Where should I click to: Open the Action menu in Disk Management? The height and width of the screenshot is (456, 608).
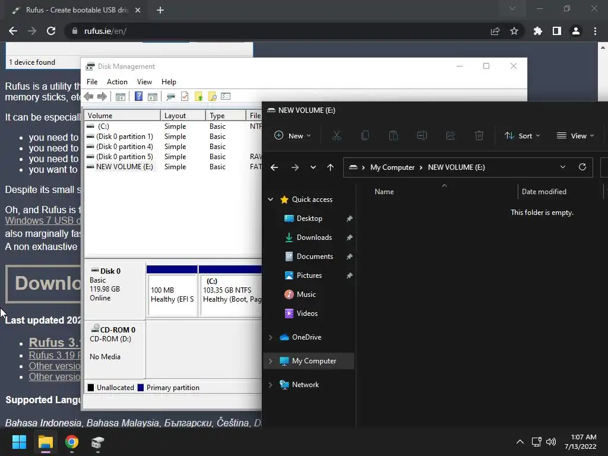click(x=117, y=82)
